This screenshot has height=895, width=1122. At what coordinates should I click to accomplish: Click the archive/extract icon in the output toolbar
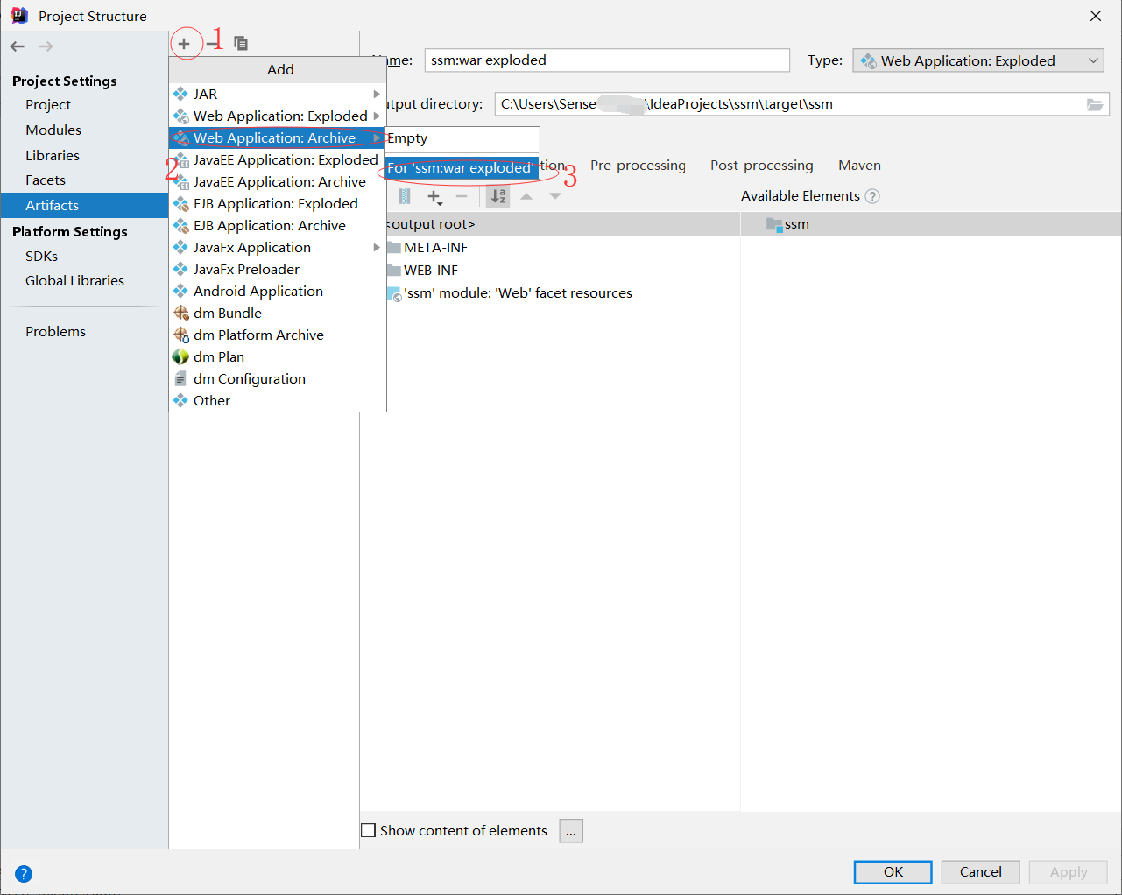pyautogui.click(x=404, y=196)
